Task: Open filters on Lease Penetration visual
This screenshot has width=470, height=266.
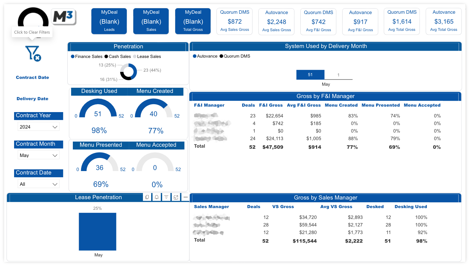Action: tap(166, 197)
